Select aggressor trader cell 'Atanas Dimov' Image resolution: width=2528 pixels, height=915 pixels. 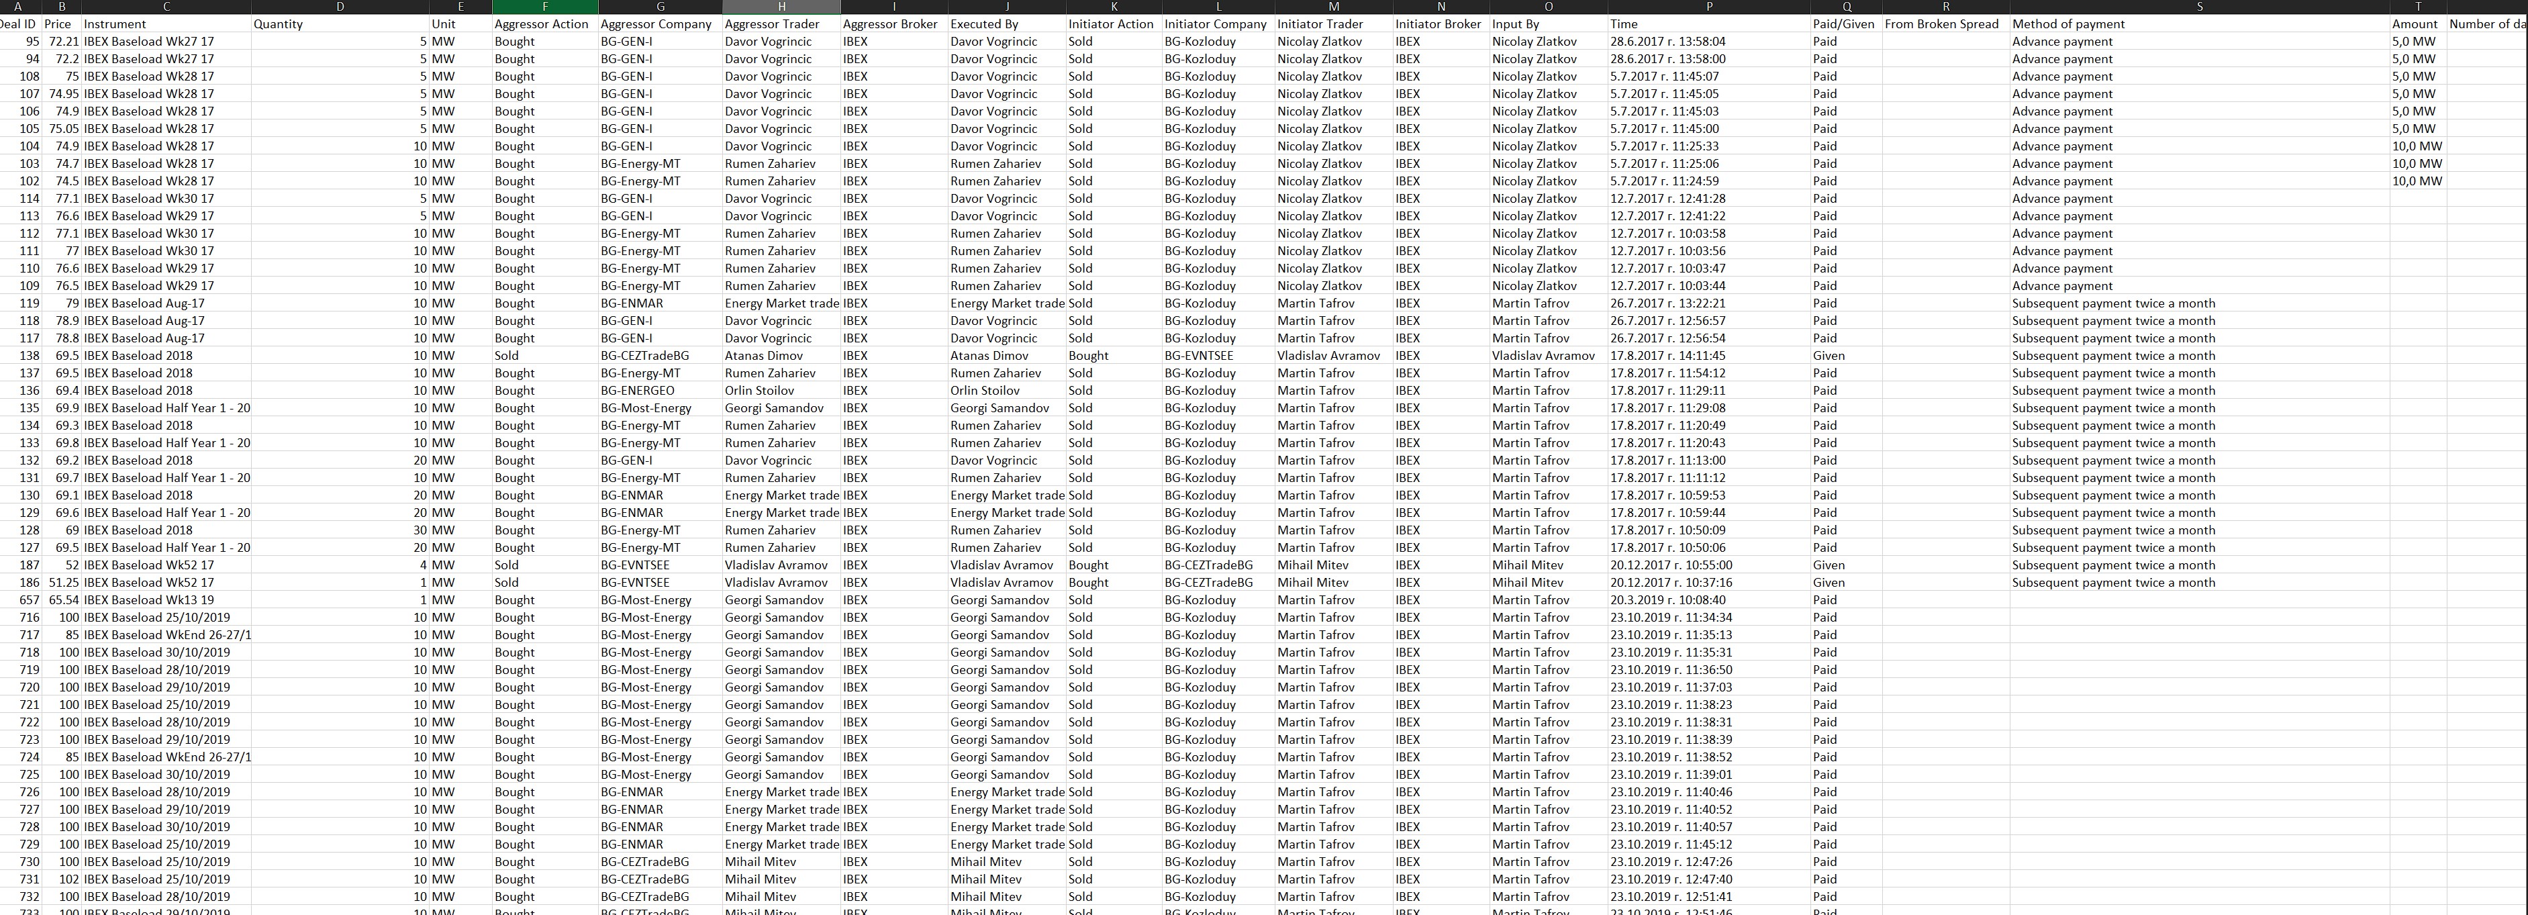[x=781, y=355]
